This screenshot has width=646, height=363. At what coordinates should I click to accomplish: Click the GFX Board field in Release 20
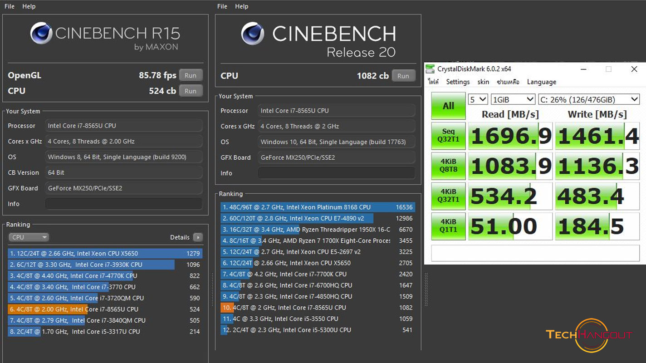pyautogui.click(x=336, y=157)
